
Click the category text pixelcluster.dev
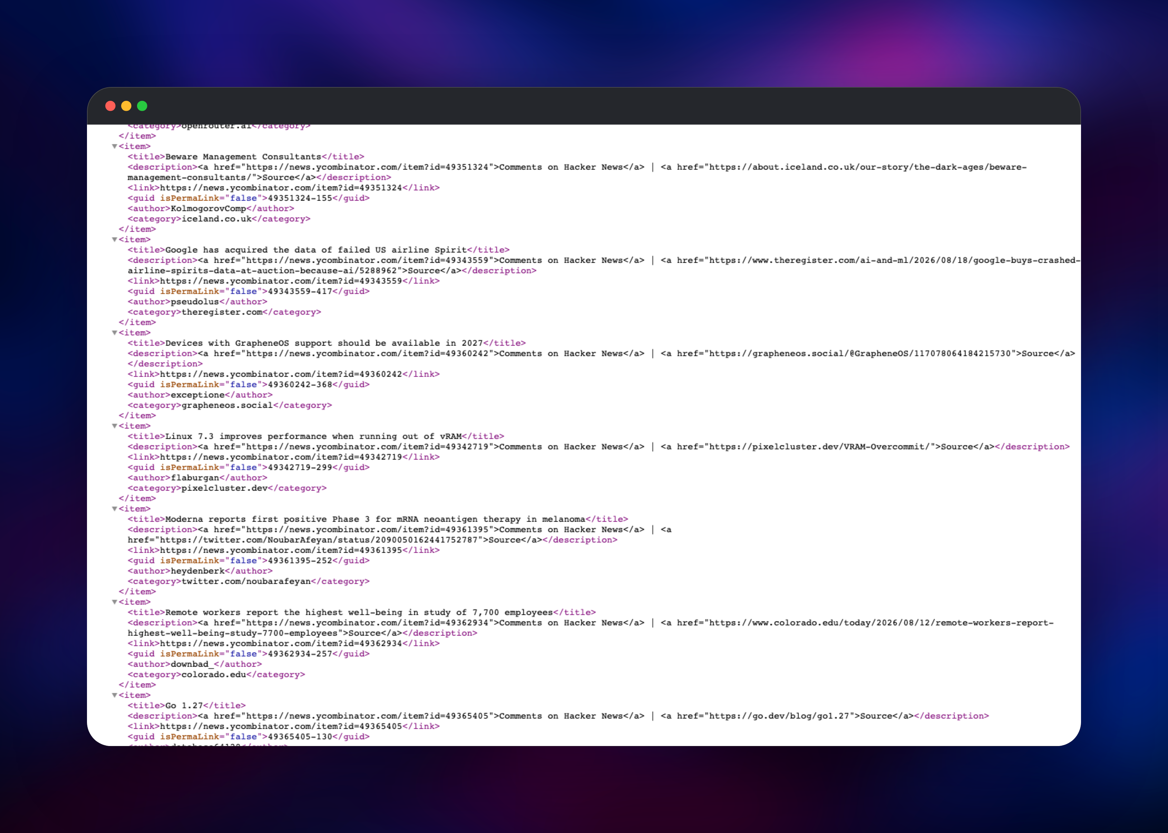click(225, 488)
